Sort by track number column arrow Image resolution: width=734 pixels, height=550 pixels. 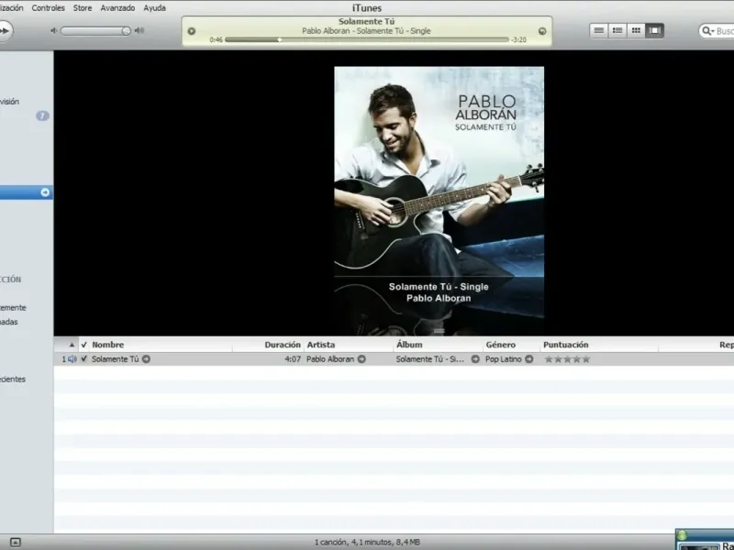coord(72,345)
